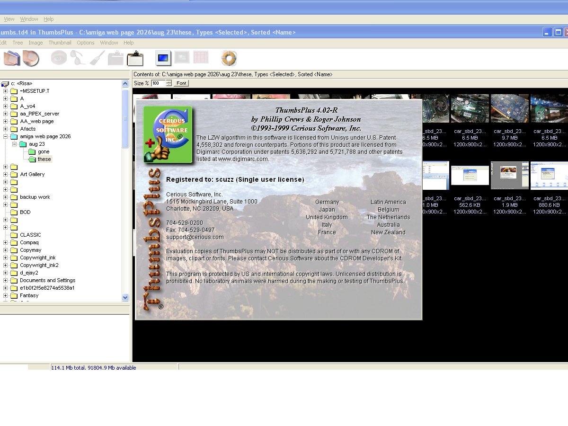Expand the Copymay folder node

pyautogui.click(x=6, y=250)
